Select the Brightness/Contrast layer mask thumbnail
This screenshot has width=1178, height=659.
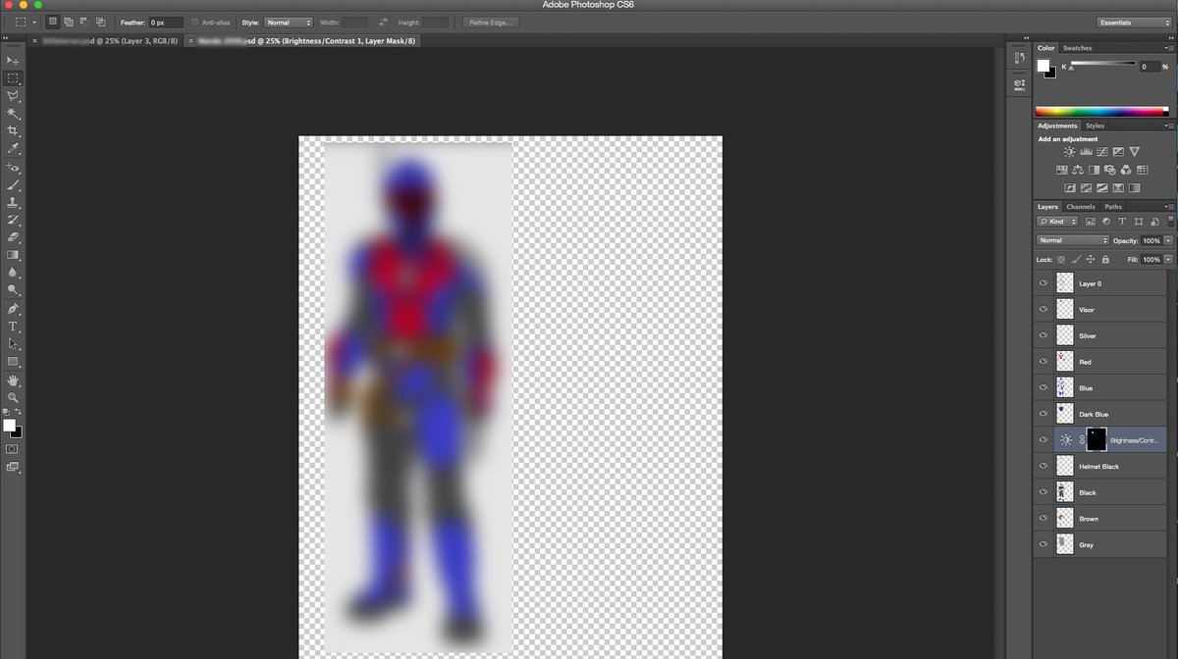coord(1096,440)
